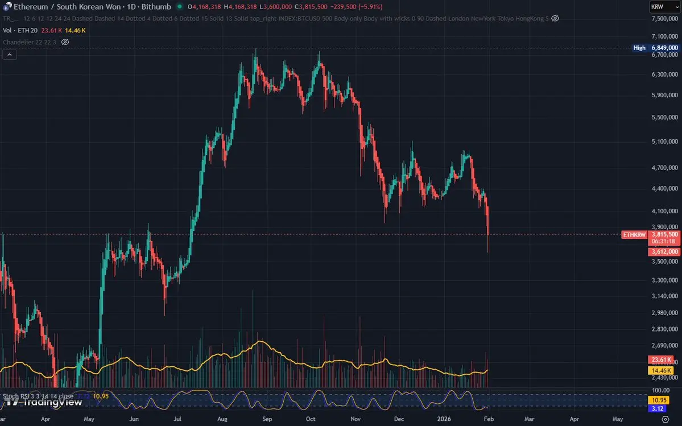The height and width of the screenshot is (426, 682).
Task: Click the Aug label on time axis
Action: click(x=222, y=420)
